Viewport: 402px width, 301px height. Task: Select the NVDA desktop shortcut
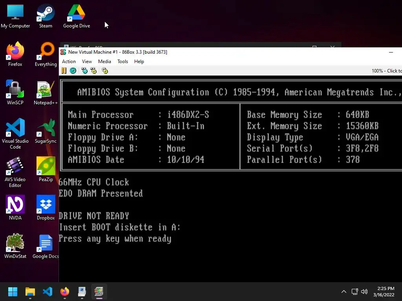click(15, 208)
